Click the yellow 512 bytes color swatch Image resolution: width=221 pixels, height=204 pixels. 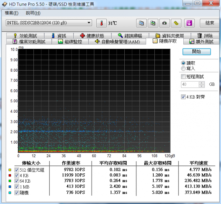pyautogui.click(x=10, y=170)
